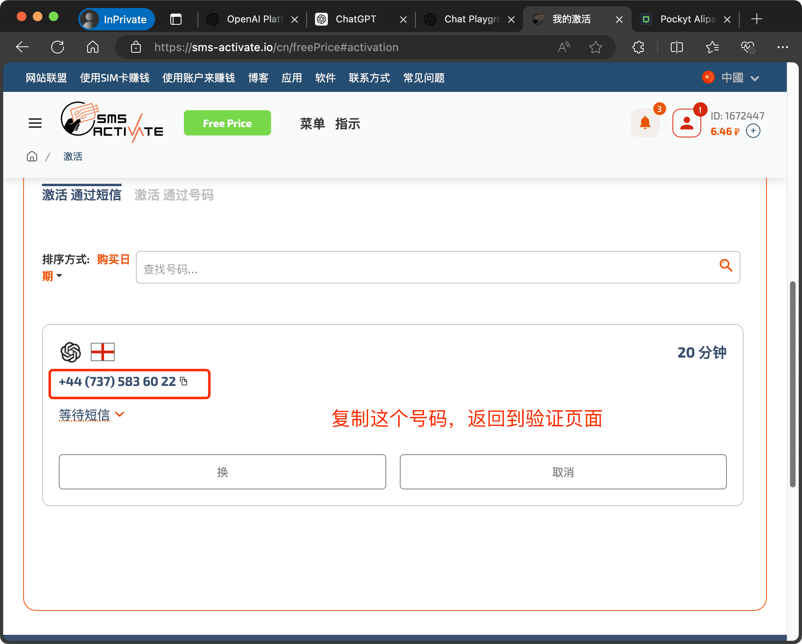Click the green Free Price button
The height and width of the screenshot is (644, 802).
point(227,123)
